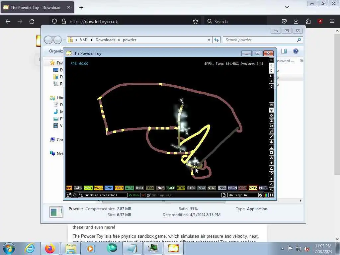340x255 pixels.
Task: Expand the Downloads breadcrumb arrow
Action: 119,40
